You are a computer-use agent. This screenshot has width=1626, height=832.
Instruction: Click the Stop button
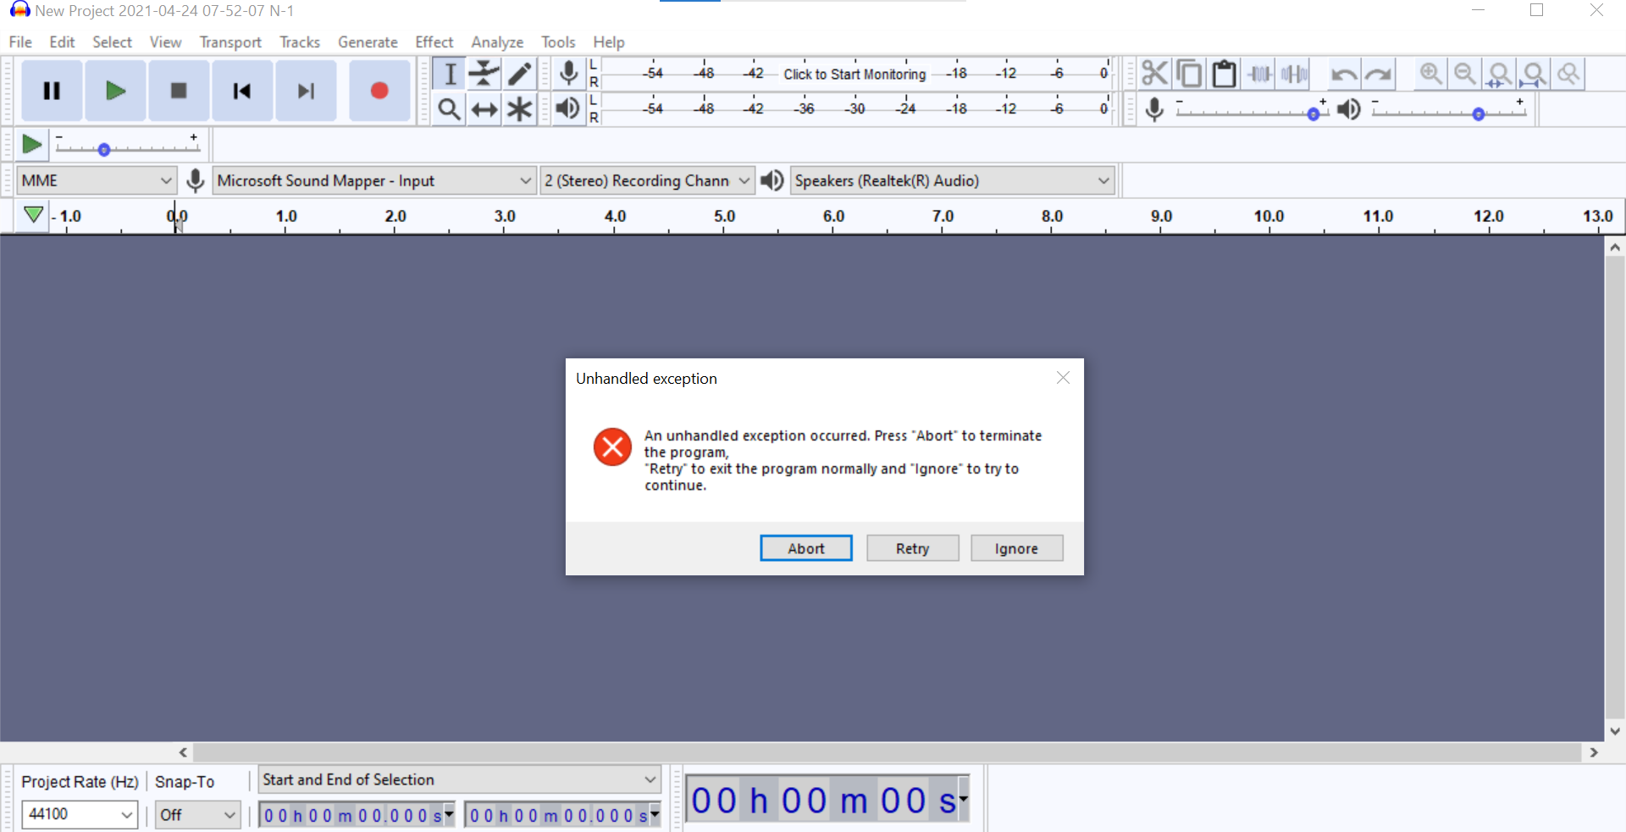point(179,91)
